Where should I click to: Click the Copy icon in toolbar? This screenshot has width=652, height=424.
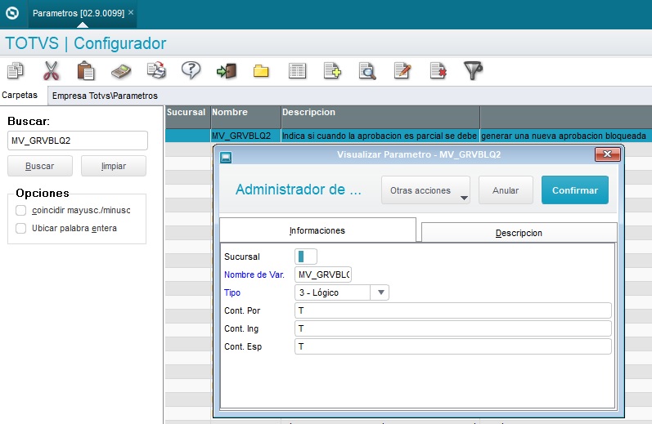coord(16,70)
